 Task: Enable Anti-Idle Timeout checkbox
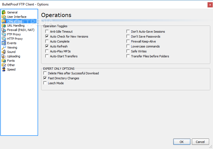coord(47,31)
